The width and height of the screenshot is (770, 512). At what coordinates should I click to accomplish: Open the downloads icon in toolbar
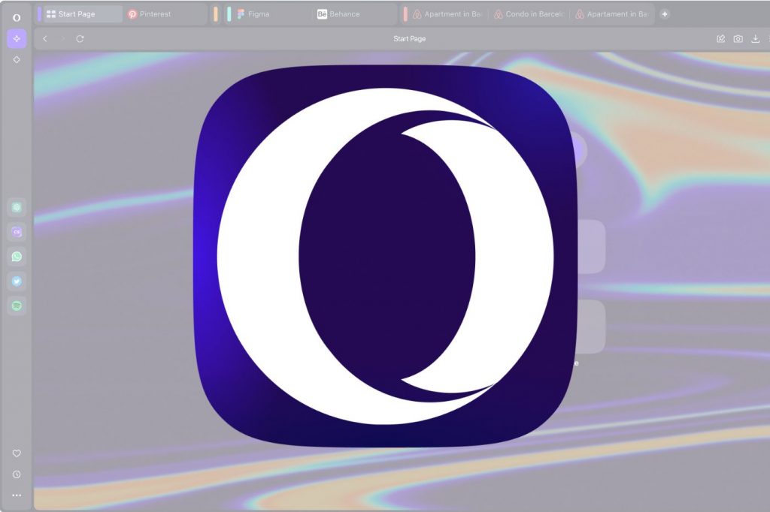[756, 39]
